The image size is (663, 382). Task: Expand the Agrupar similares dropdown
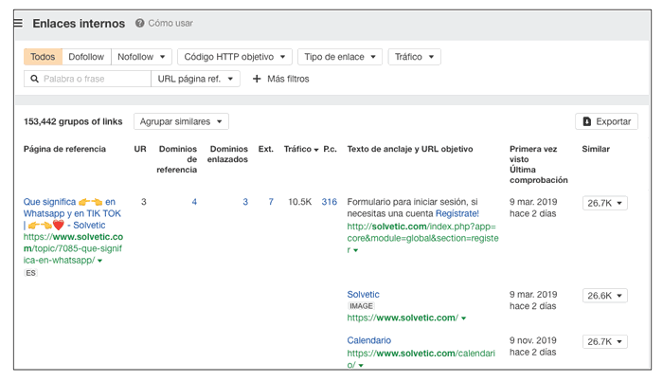[181, 121]
